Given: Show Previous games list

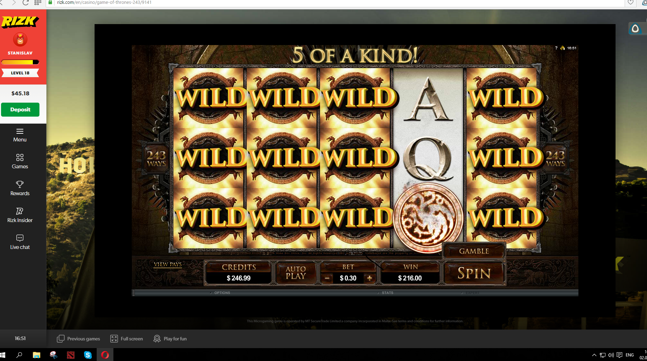Looking at the screenshot, I should coord(79,339).
